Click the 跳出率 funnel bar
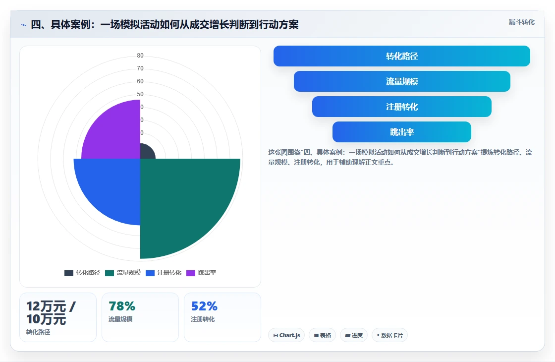Image resolution: width=555 pixels, height=362 pixels. point(402,132)
